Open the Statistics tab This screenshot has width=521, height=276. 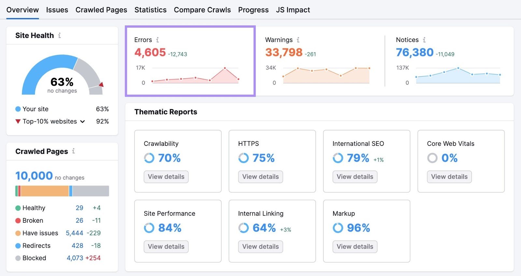150,10
